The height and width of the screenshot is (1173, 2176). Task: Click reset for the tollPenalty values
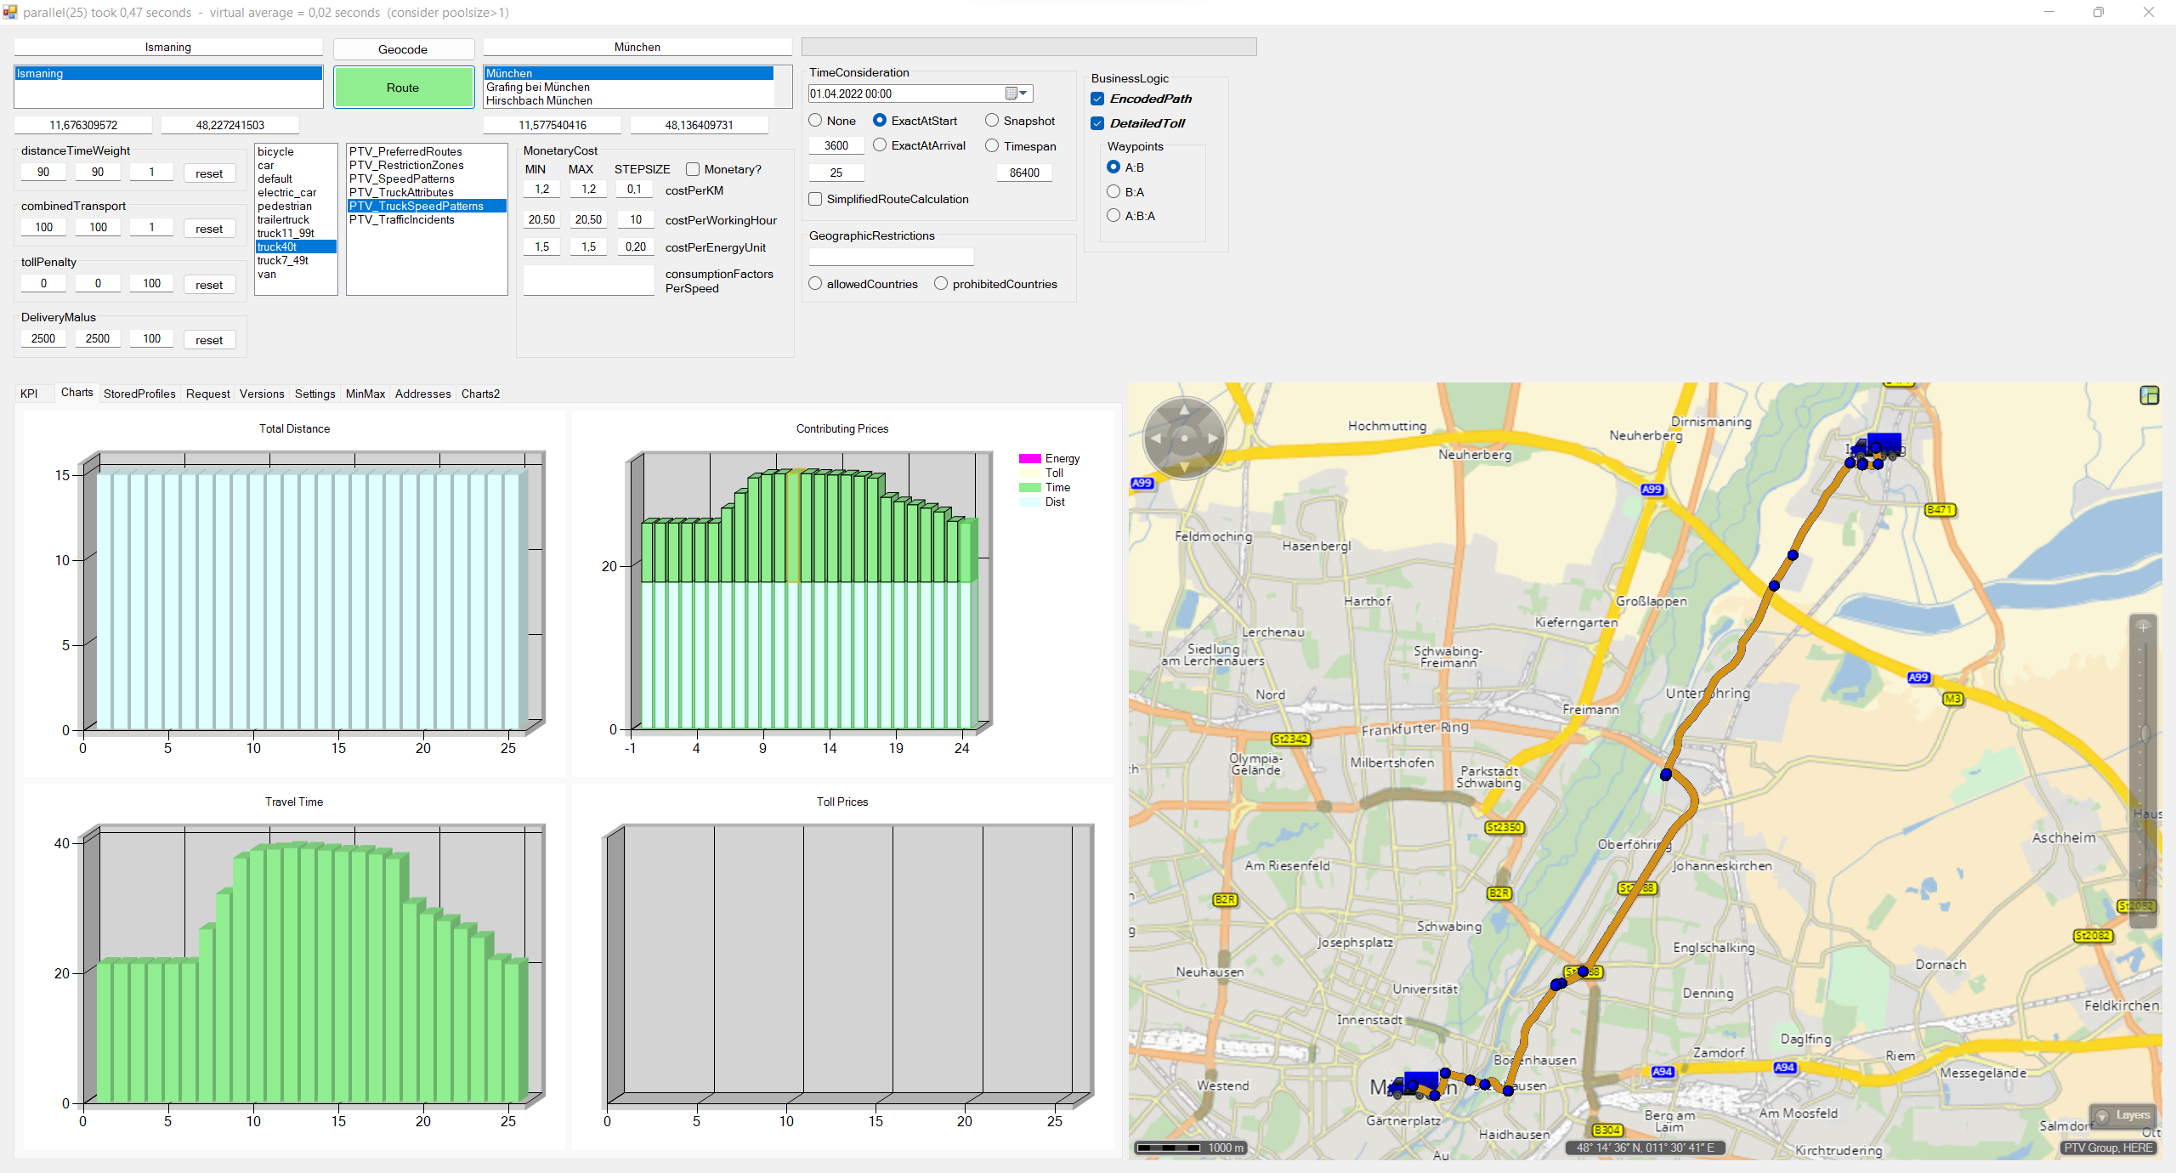tap(209, 285)
